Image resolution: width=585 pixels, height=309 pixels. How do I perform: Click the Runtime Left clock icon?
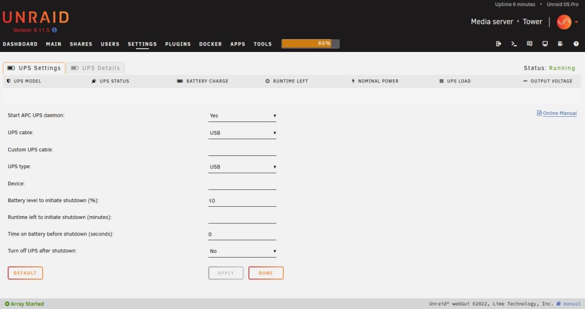tap(267, 81)
